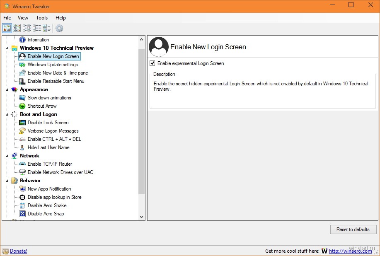Select the third view-mode toolbar button

27,28
